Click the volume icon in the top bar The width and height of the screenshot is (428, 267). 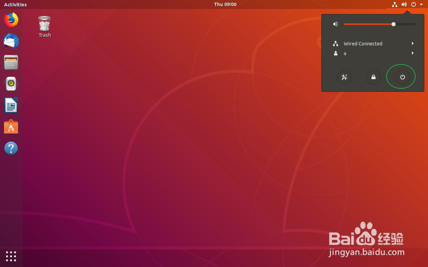(x=404, y=4)
